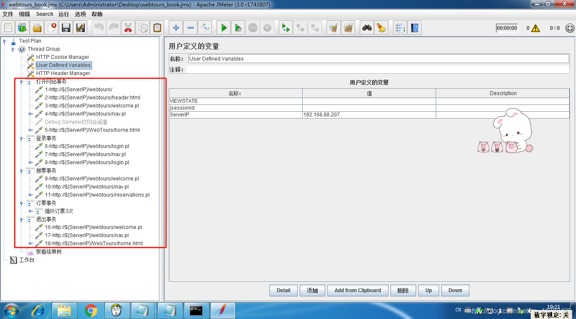Image resolution: width=576 pixels, height=319 pixels.
Task: Click the 删除 button
Action: click(403, 290)
